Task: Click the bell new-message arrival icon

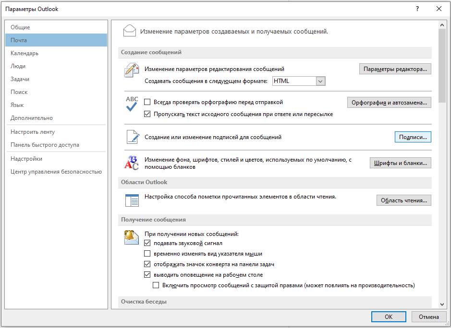Action: click(132, 237)
